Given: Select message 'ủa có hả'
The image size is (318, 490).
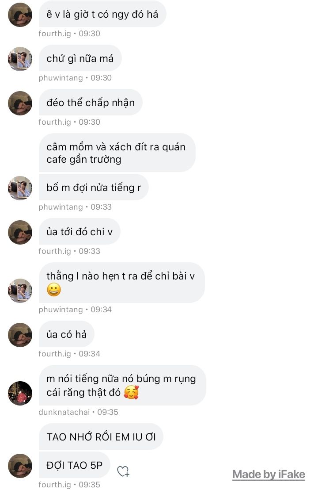Looking at the screenshot, I should [x=67, y=334].
